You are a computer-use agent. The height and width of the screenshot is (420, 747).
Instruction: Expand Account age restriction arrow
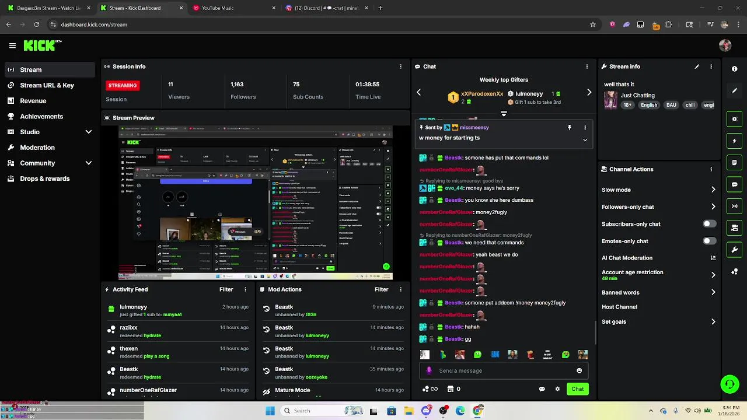tap(713, 275)
